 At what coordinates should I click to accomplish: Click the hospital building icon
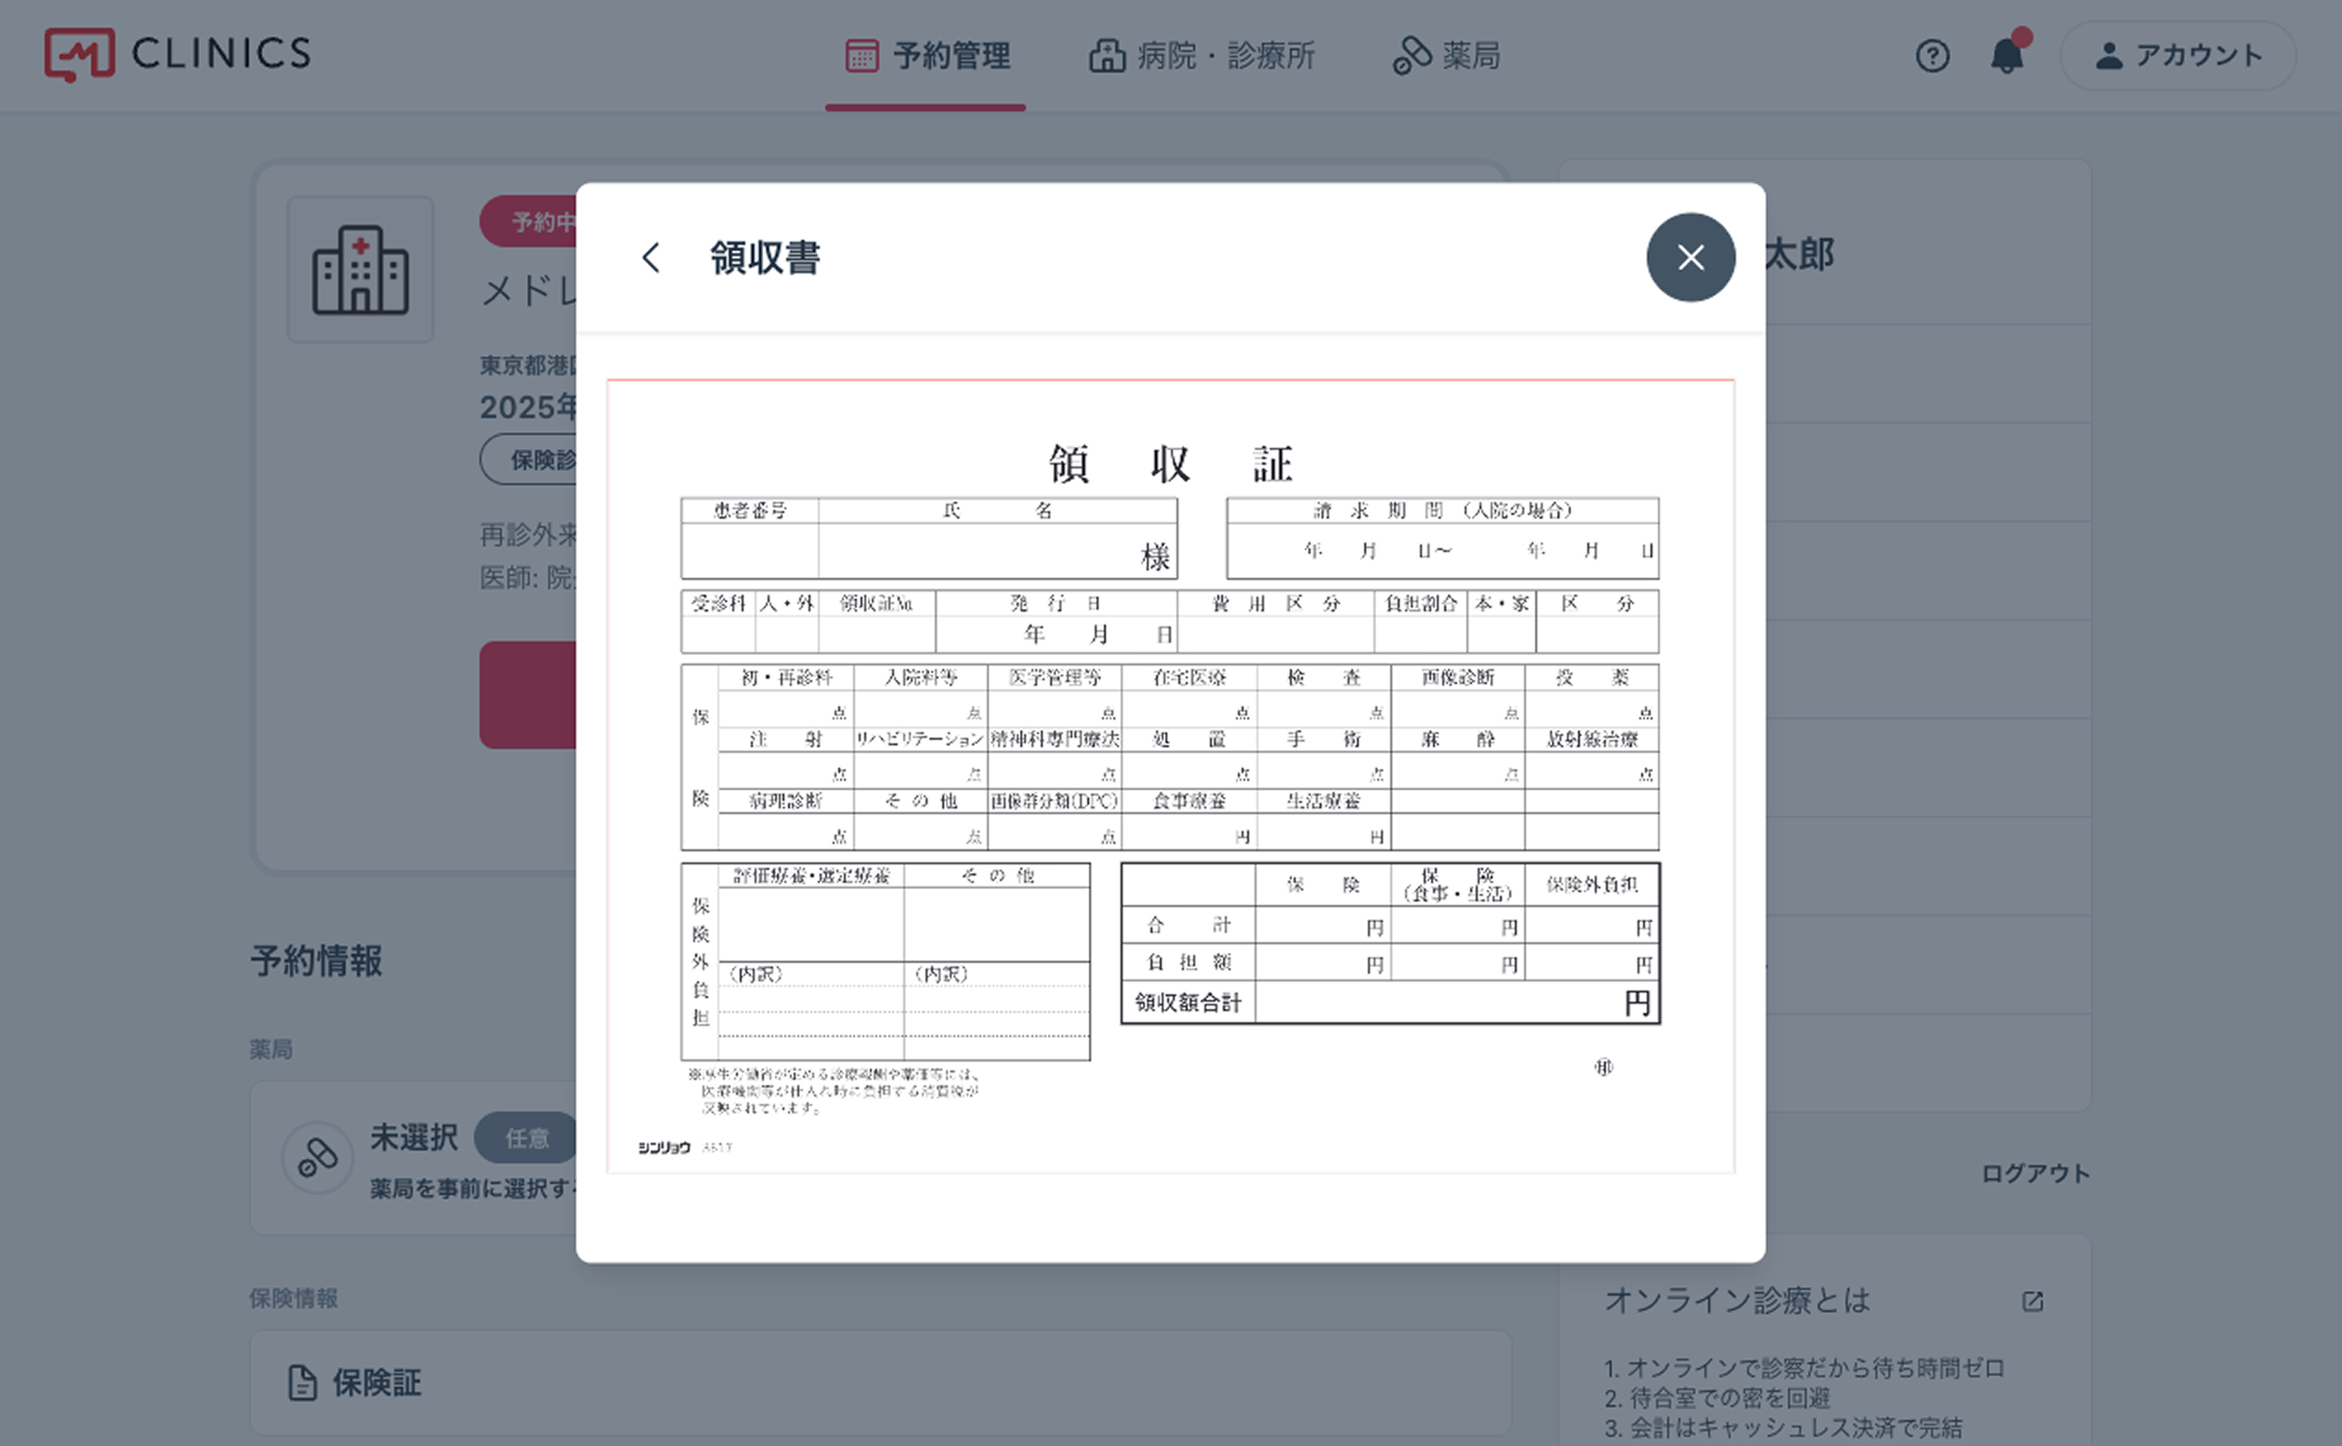coord(361,269)
